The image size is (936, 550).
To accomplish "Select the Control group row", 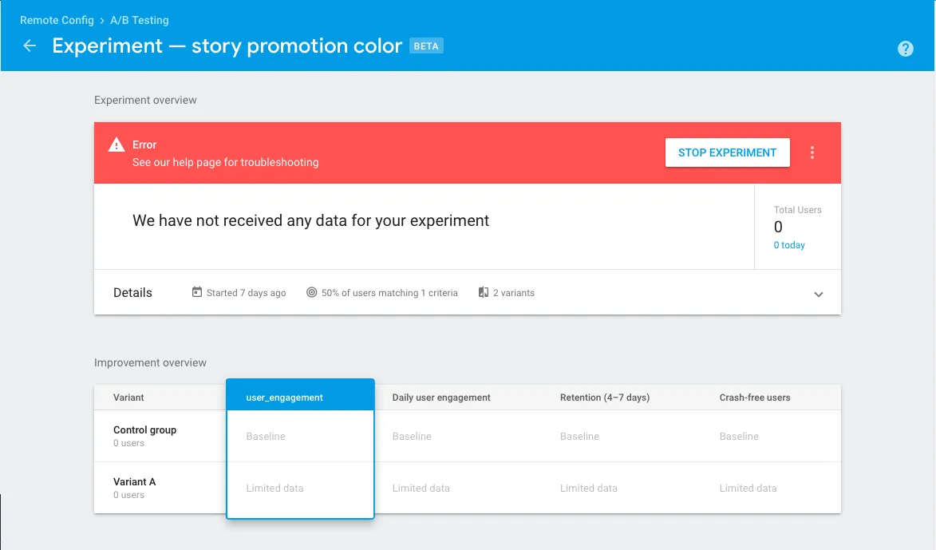I will coord(144,435).
